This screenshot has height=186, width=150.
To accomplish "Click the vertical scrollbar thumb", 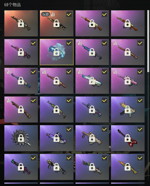I will [x=148, y=41].
